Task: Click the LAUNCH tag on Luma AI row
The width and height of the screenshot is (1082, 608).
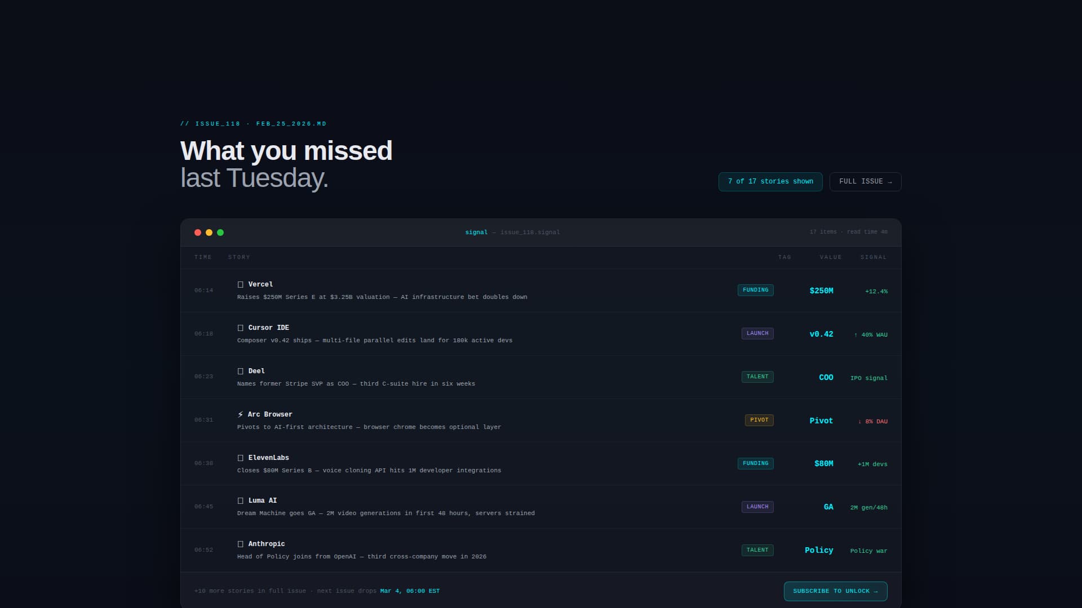Action: [x=757, y=507]
